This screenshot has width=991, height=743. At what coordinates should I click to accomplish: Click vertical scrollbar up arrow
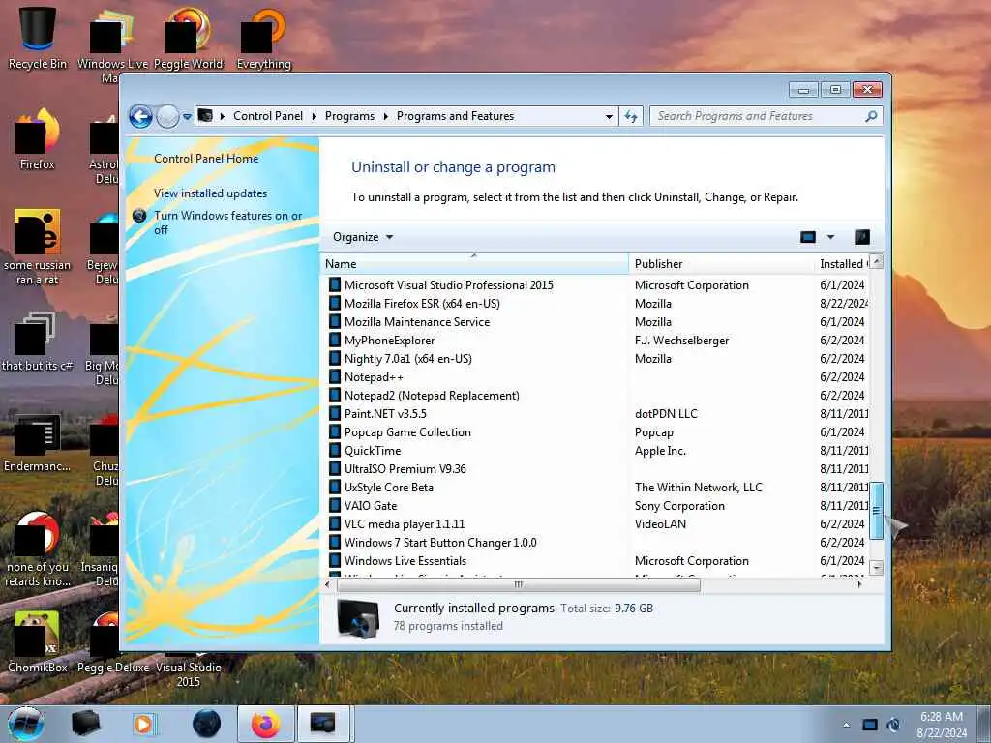click(x=876, y=261)
